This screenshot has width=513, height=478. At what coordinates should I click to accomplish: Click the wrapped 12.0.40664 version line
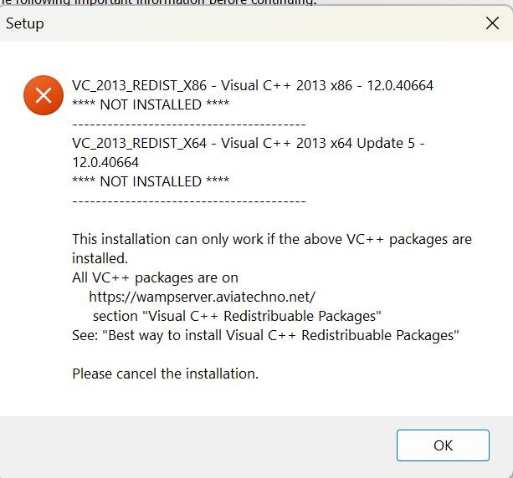pos(105,162)
